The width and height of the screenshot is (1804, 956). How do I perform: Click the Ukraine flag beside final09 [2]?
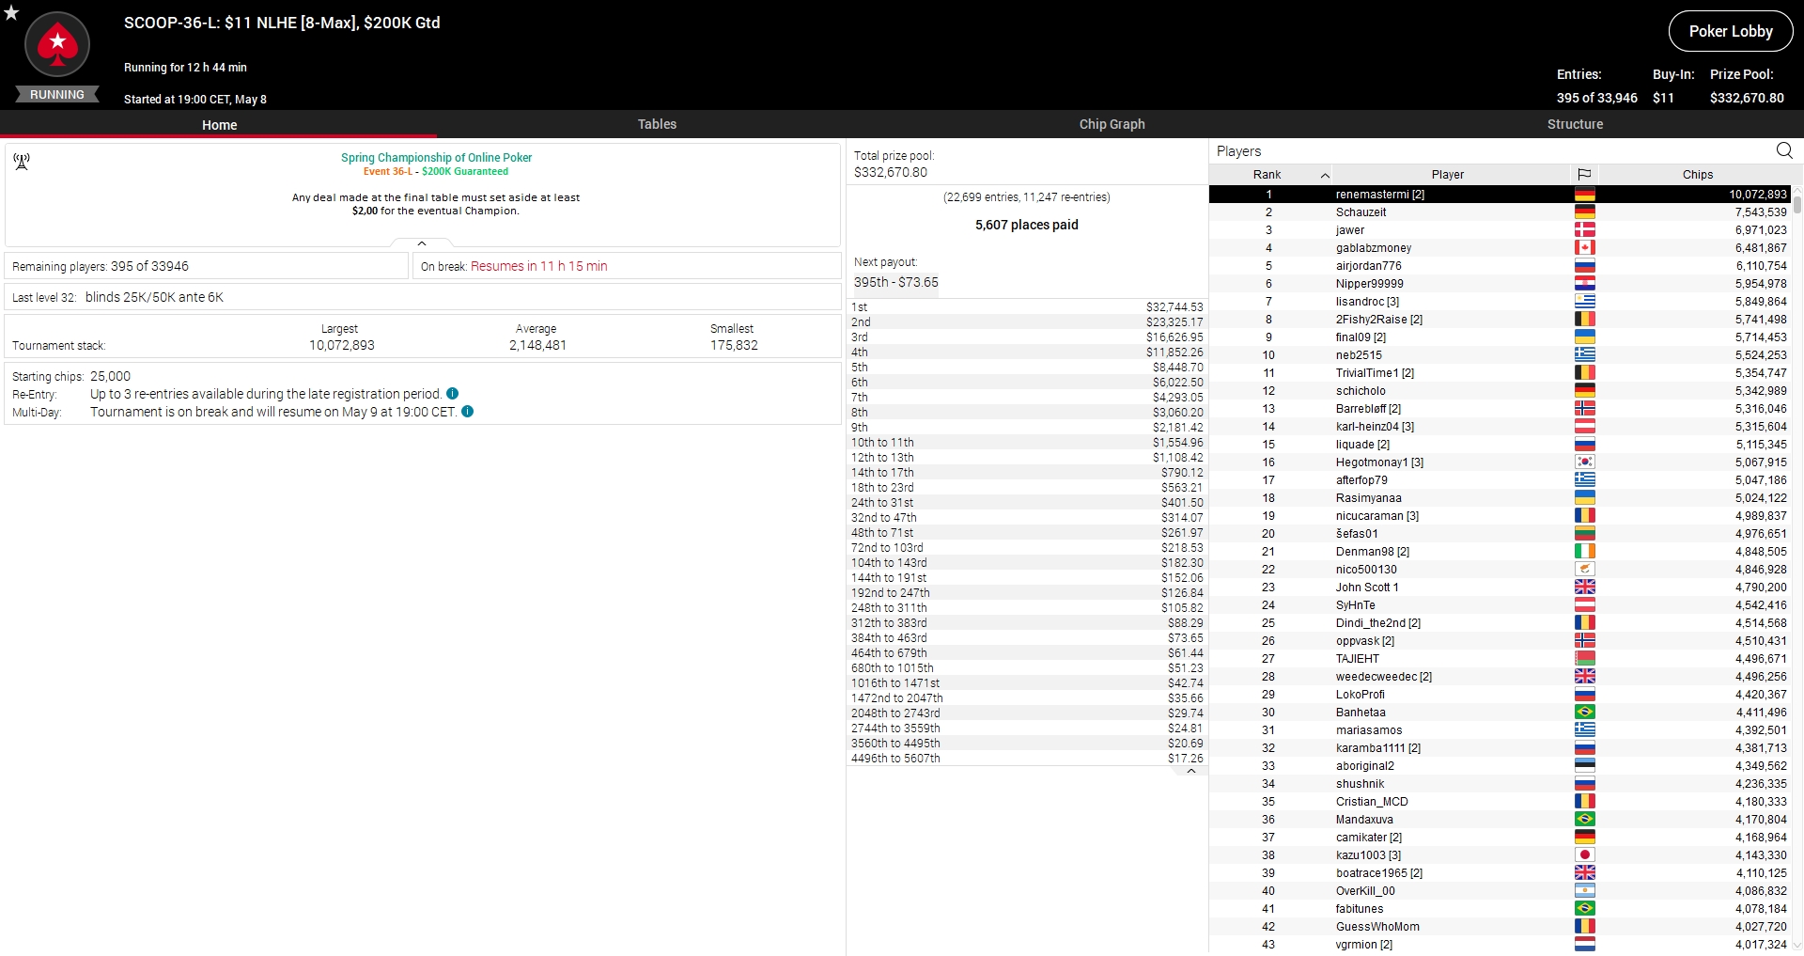click(1584, 337)
